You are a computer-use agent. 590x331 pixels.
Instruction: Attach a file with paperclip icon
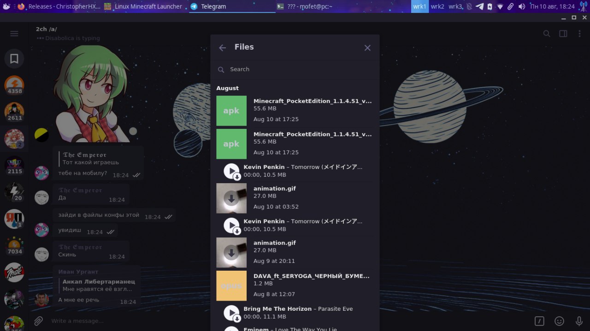pyautogui.click(x=39, y=321)
